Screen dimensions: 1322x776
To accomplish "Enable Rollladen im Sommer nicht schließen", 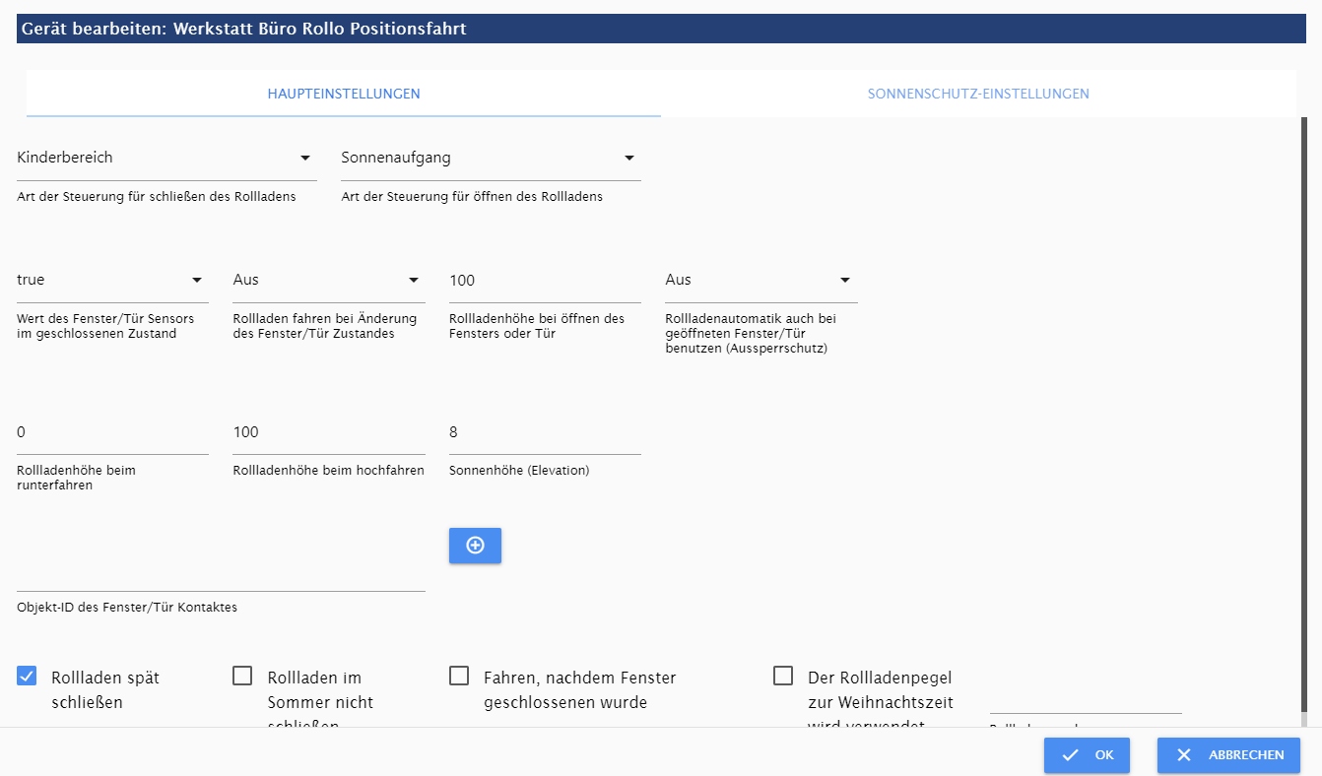I will [x=242, y=677].
